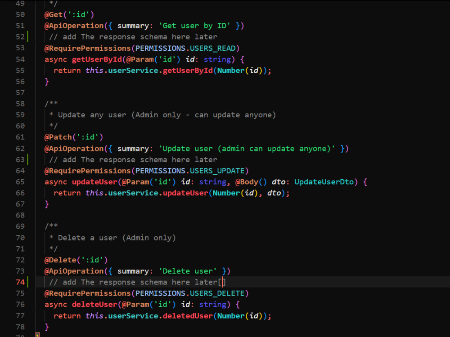Click line number 57 on the blank line
This screenshot has height=337, width=450.
point(20,93)
